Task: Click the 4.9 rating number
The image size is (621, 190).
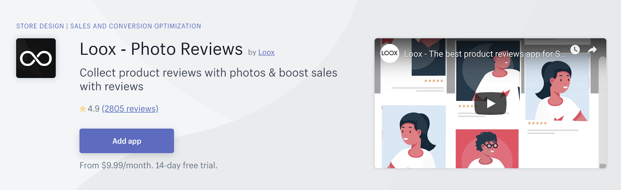Action: pos(94,109)
